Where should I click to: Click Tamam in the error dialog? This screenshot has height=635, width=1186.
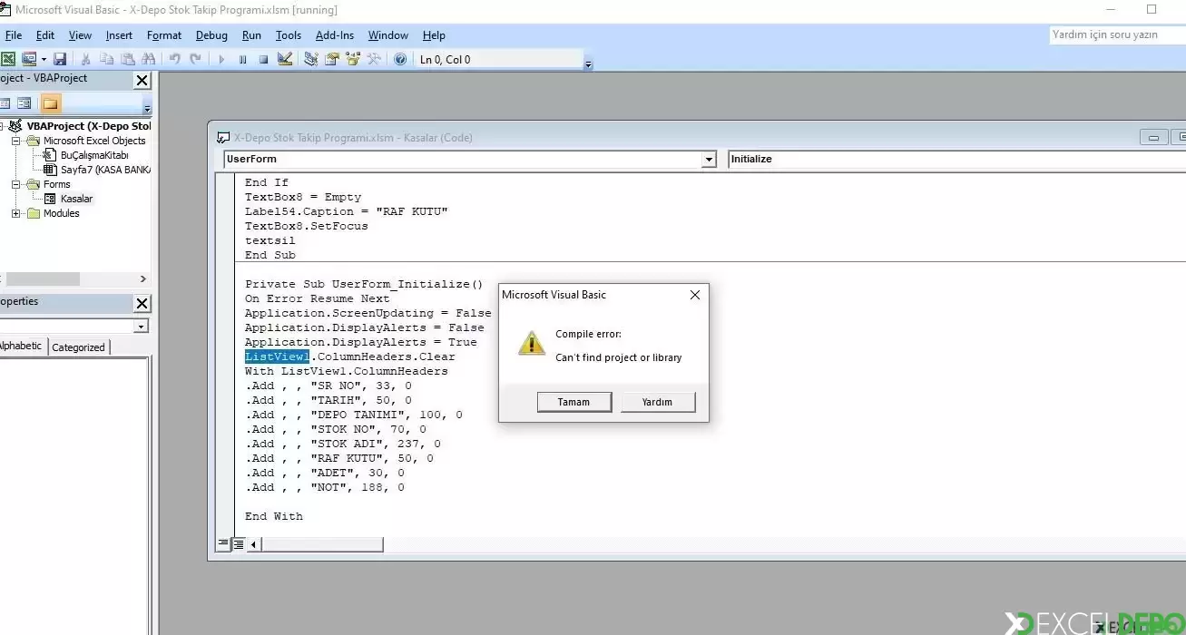[573, 402]
